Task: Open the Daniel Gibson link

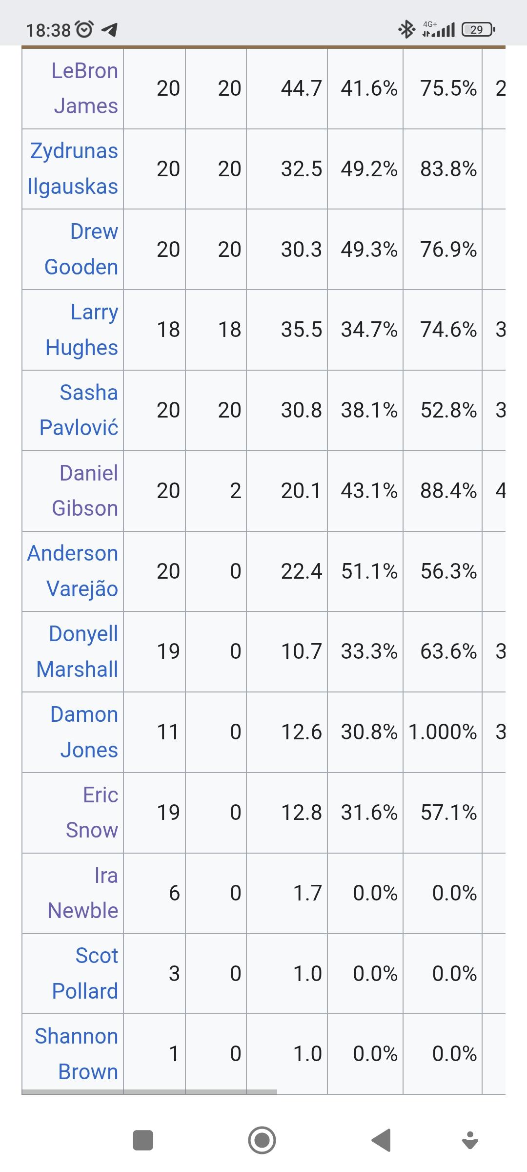Action: tap(85, 491)
